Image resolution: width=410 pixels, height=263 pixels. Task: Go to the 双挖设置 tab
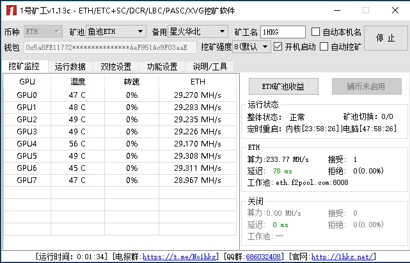[x=116, y=67]
